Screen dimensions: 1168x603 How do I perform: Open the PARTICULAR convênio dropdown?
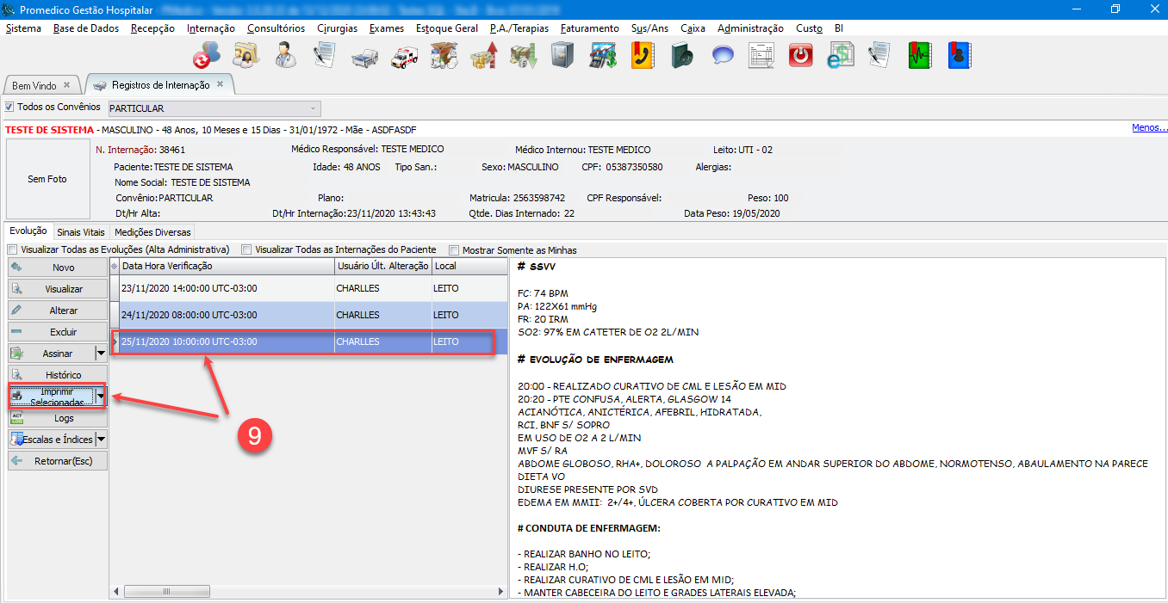312,108
